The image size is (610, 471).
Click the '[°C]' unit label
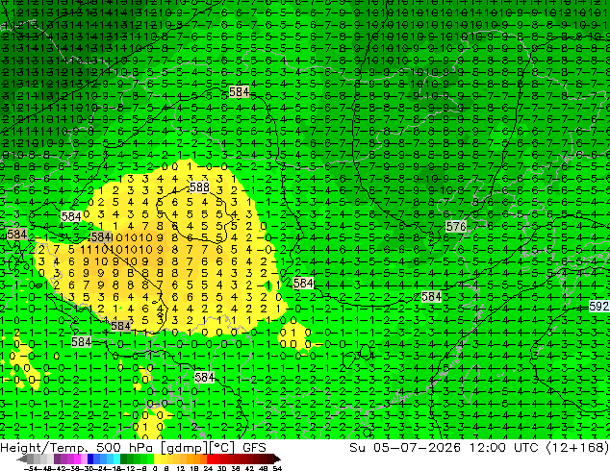pyautogui.click(x=221, y=448)
